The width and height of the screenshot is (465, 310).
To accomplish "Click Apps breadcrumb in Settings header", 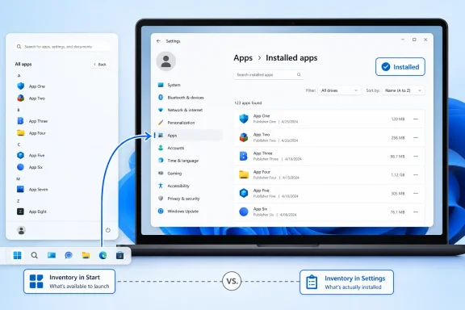I will tap(243, 58).
